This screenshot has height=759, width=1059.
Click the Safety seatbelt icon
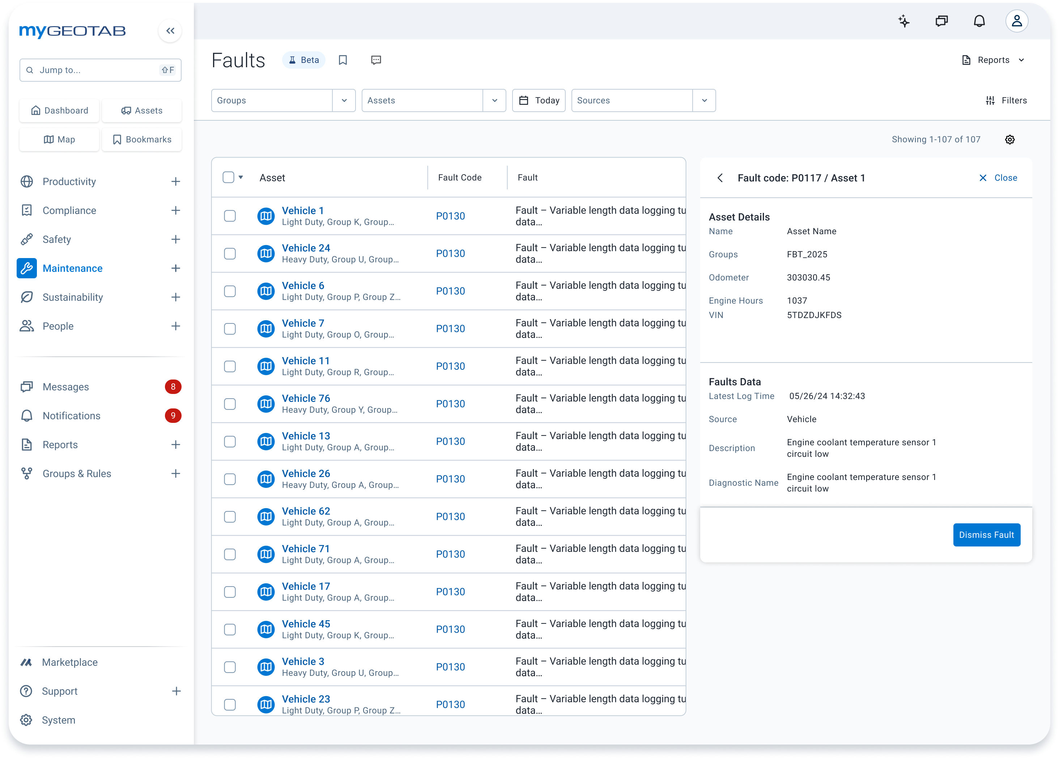pyautogui.click(x=27, y=239)
